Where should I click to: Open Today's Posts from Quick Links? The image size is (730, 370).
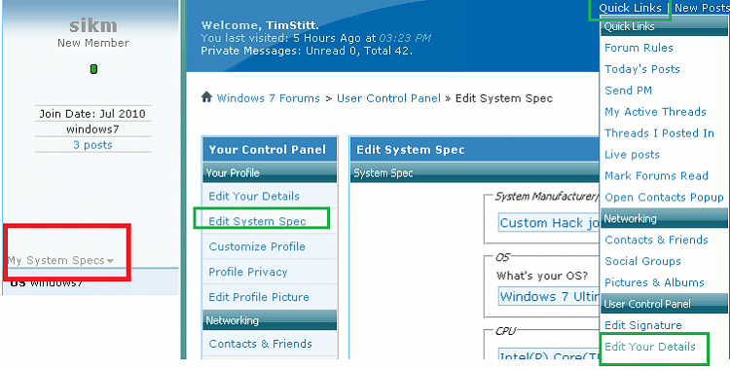(642, 69)
